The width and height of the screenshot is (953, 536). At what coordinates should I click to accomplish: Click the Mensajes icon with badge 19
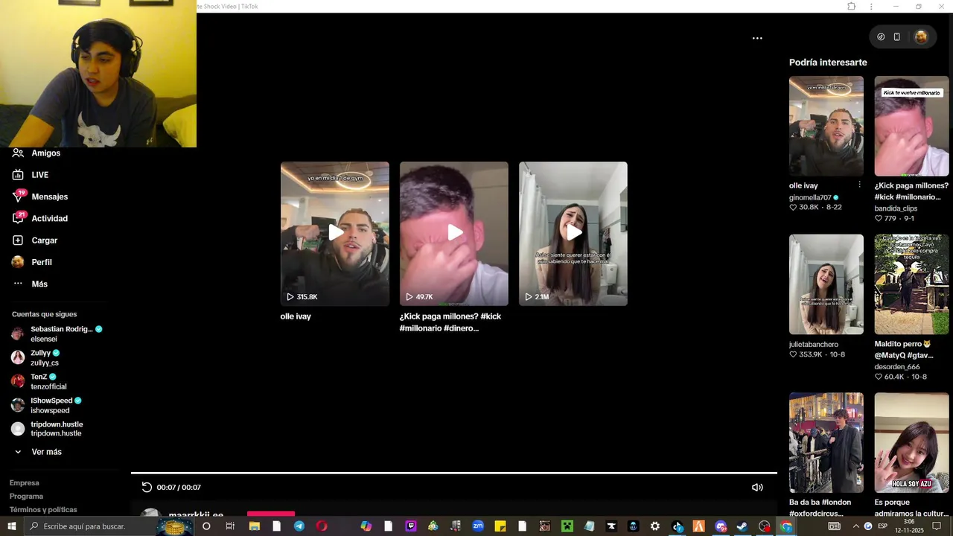[x=19, y=197]
